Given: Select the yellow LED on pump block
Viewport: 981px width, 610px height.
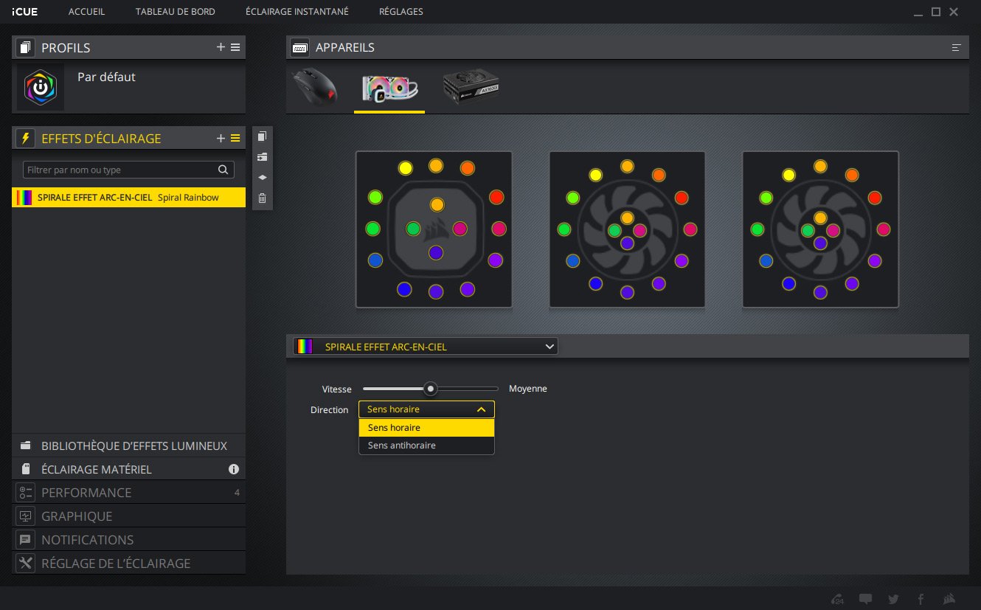Looking at the screenshot, I should (x=405, y=168).
